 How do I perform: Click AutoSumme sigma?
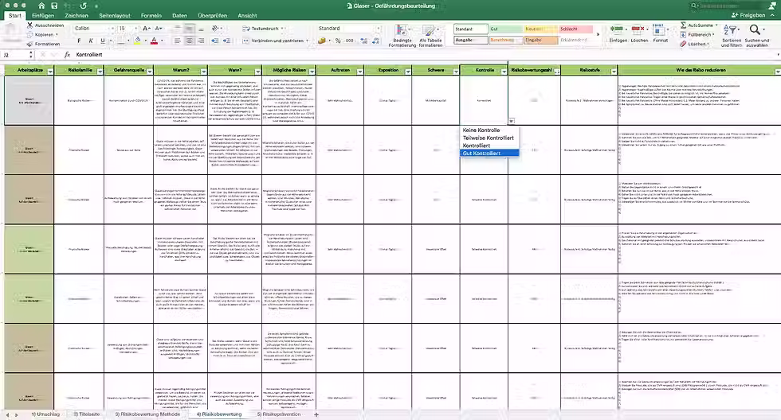(x=684, y=25)
